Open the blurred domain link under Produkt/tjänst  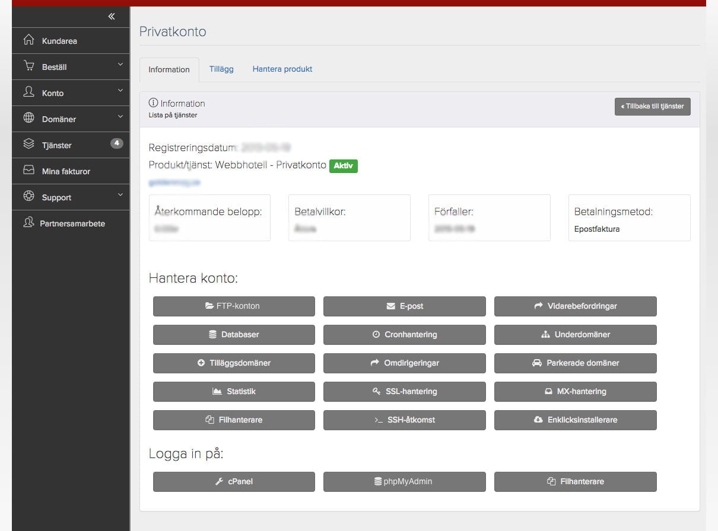point(174,183)
